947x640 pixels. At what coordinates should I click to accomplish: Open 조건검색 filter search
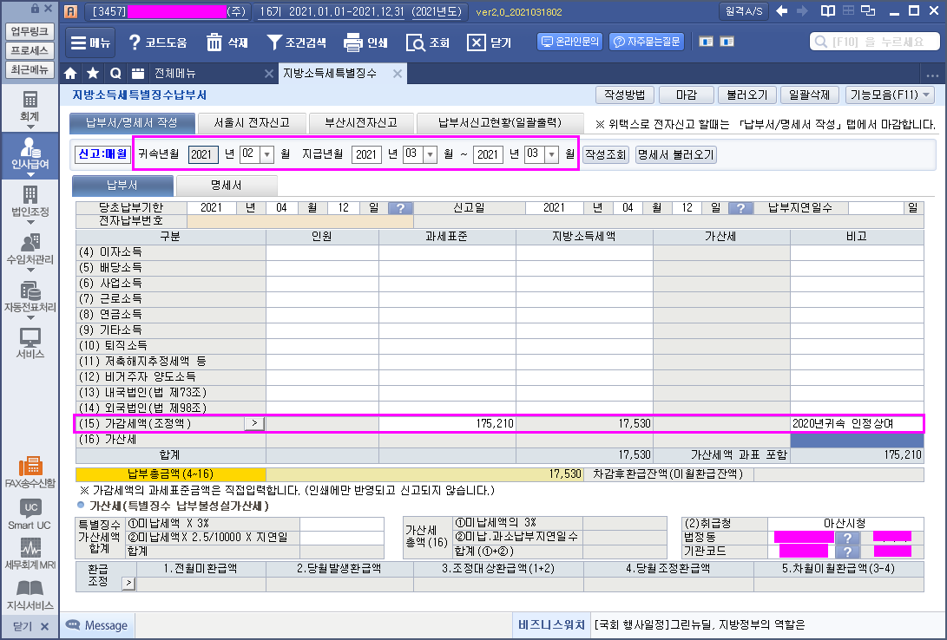(x=296, y=42)
